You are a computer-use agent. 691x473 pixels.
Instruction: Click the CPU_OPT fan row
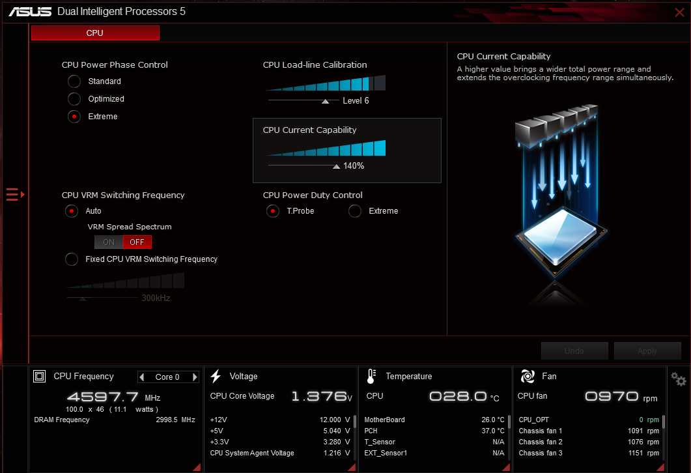[x=589, y=420]
